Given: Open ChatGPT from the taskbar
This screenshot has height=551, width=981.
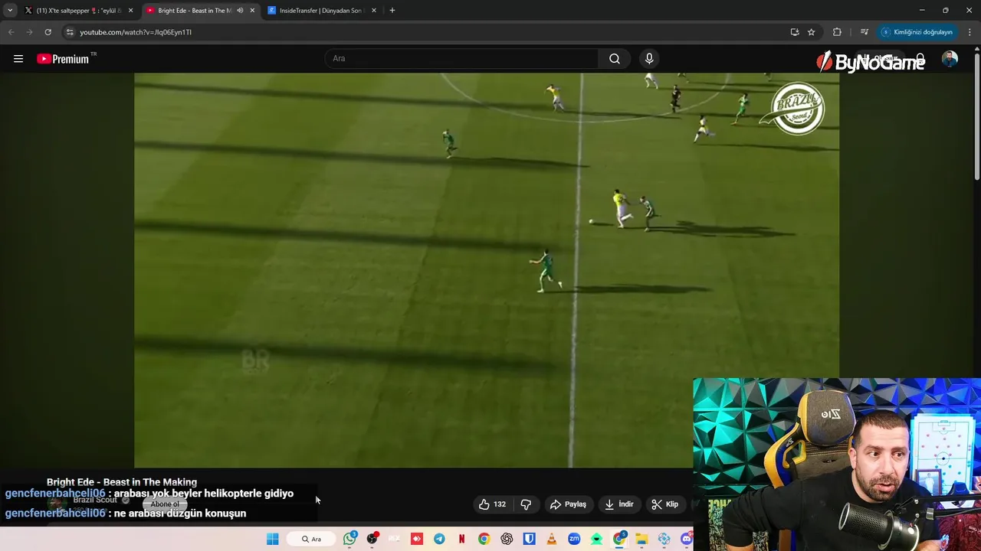Looking at the screenshot, I should tap(507, 539).
